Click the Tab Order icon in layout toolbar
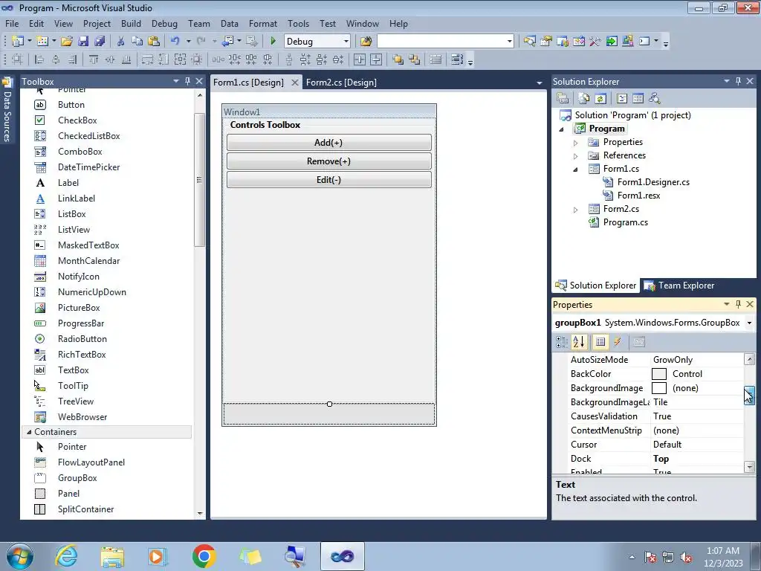761x571 pixels. (x=457, y=59)
